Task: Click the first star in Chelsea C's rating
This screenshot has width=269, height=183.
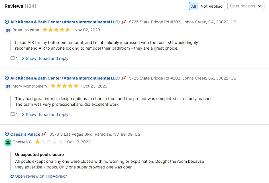Action: (x=37, y=142)
